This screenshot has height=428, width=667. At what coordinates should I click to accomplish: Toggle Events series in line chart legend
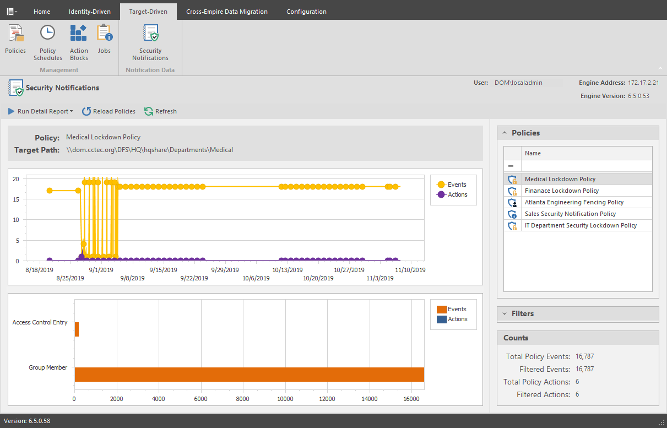[441, 185]
